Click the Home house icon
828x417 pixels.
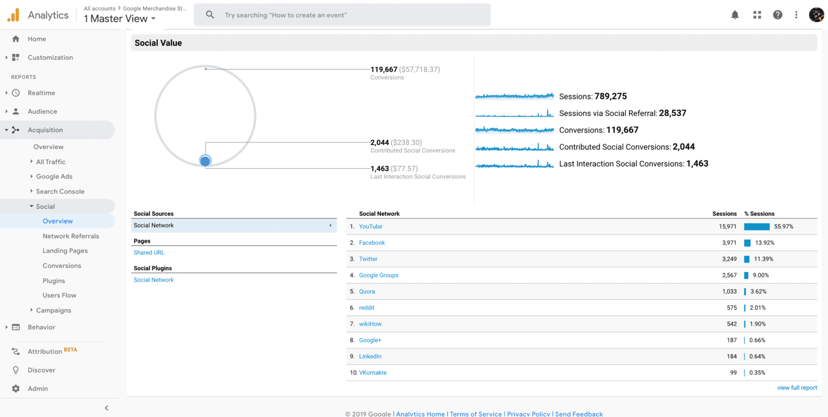(16, 39)
